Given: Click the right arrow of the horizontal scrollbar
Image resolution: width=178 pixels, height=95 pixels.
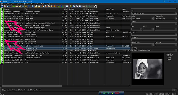Looking at the screenshot, I should 129,86.
